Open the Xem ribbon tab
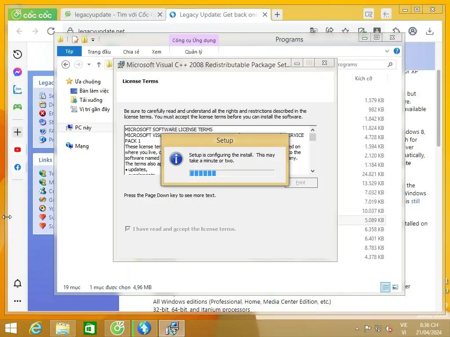The height and width of the screenshot is (337, 450). coord(156,52)
